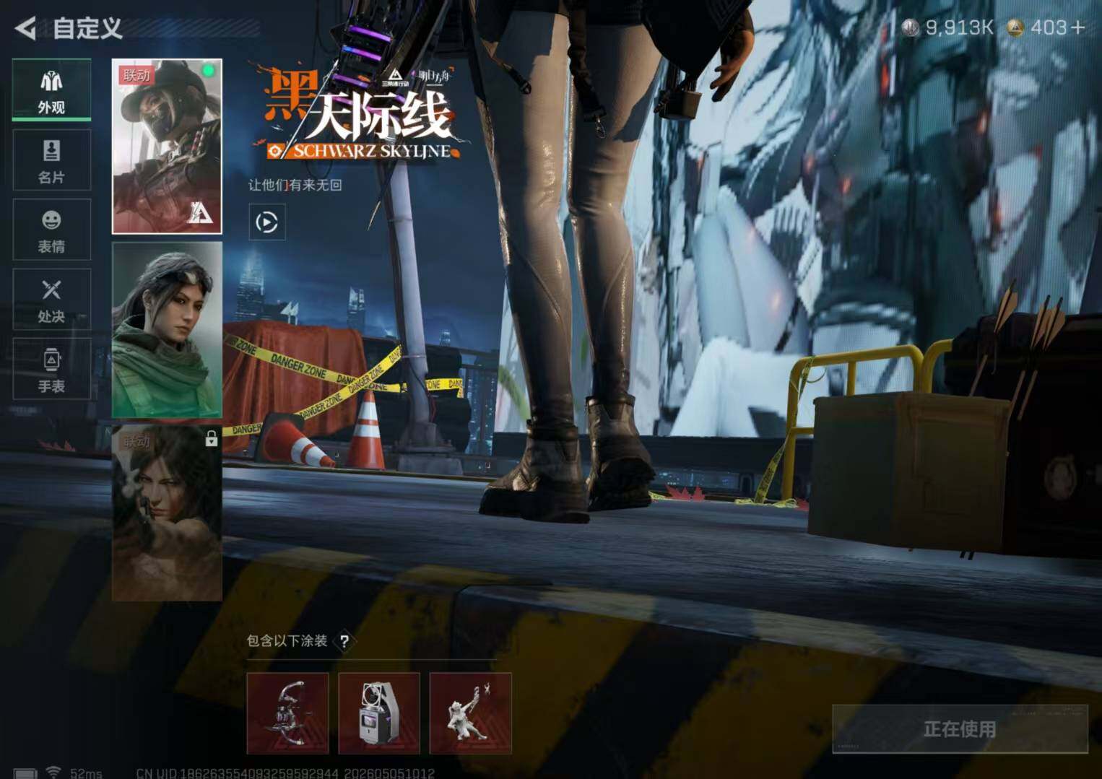The width and height of the screenshot is (1102, 779).
Task: Click the 包含以下涂装 label
Action: 287,641
